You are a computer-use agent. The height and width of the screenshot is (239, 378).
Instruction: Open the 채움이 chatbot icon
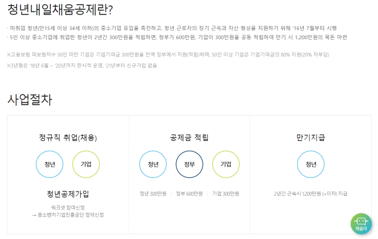[x=361, y=224]
